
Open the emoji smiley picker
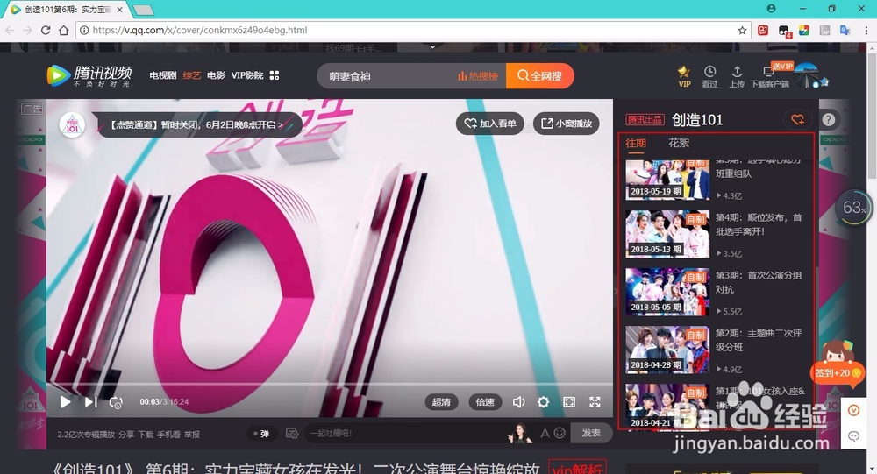(560, 433)
